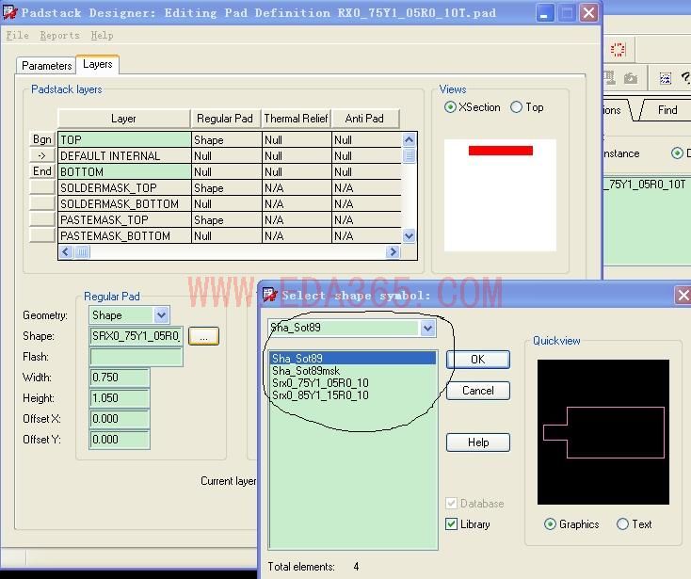
Task: Click the Offset X field
Action: (x=120, y=419)
